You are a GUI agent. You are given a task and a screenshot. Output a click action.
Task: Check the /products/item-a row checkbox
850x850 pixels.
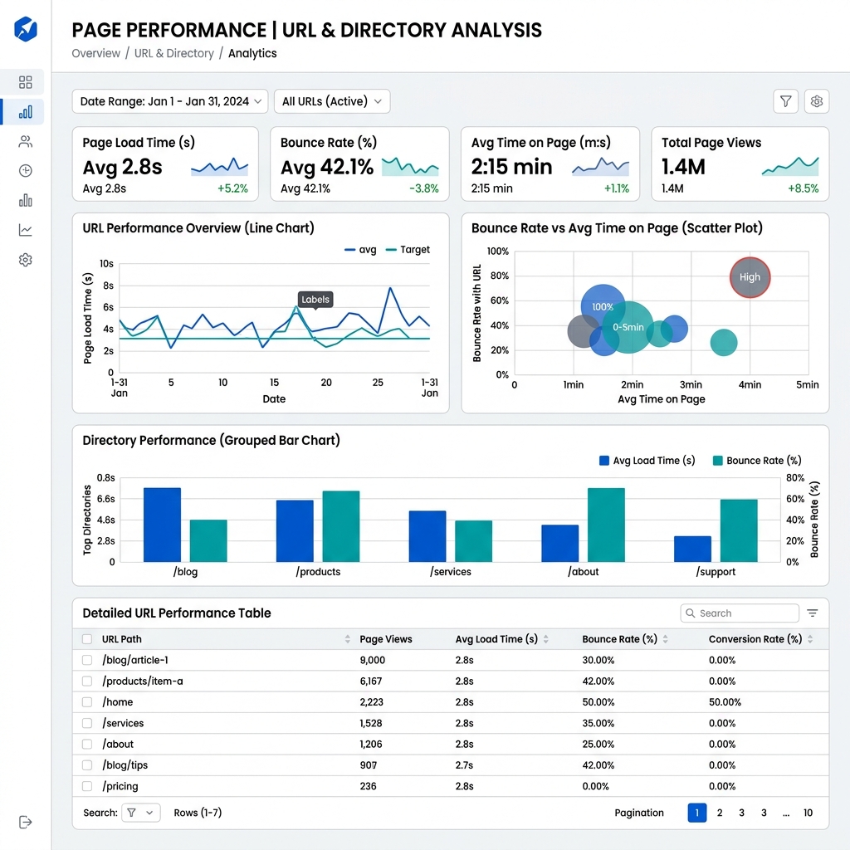86,681
